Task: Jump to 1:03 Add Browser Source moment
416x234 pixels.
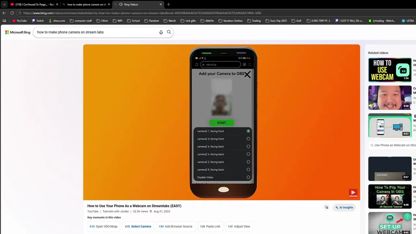Action: pos(175,226)
